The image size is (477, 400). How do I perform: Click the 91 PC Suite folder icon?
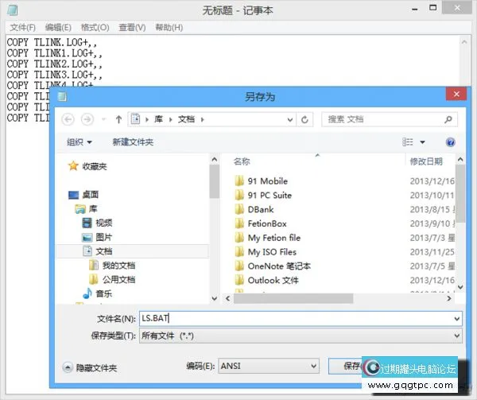coord(239,195)
